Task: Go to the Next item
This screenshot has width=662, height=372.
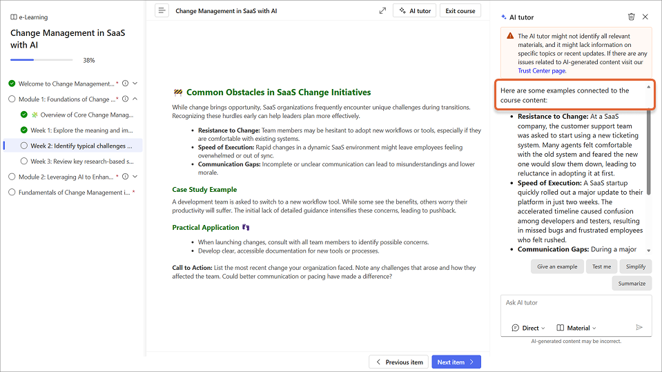Action: (x=456, y=362)
